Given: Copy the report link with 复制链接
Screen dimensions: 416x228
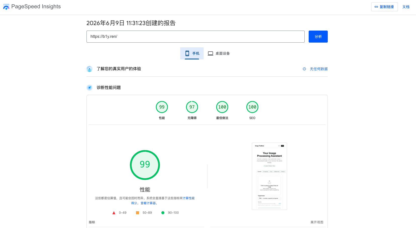Looking at the screenshot, I should point(384,7).
